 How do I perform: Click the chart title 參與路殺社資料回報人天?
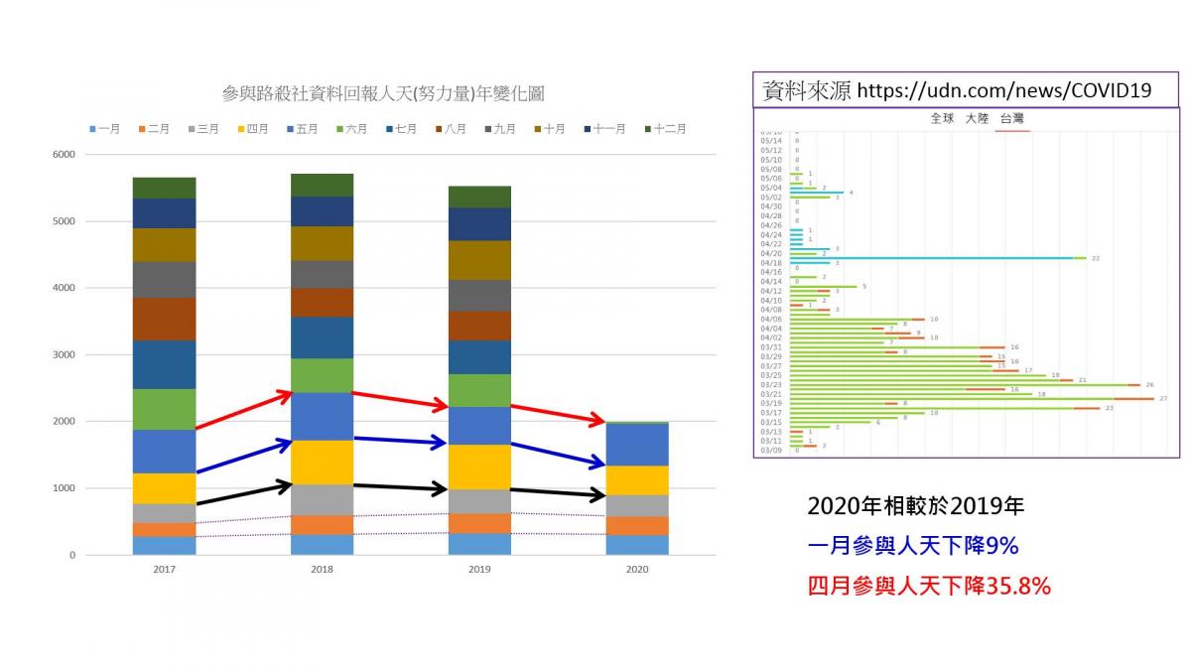pos(383,94)
